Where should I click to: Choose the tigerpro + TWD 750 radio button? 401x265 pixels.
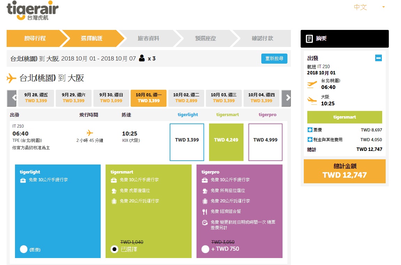pos(205,249)
